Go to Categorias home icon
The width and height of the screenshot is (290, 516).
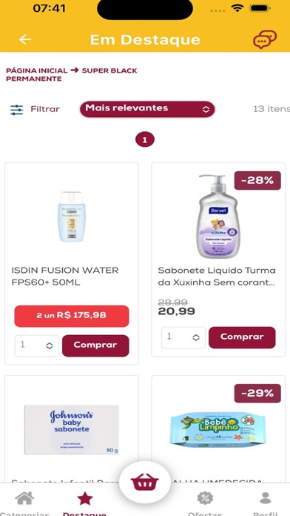pos(24,498)
